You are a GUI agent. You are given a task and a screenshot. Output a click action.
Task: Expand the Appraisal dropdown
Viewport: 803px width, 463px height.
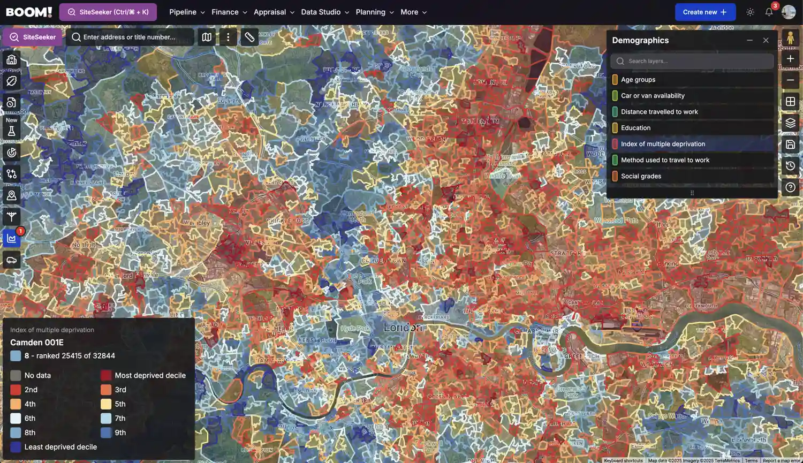pyautogui.click(x=274, y=12)
